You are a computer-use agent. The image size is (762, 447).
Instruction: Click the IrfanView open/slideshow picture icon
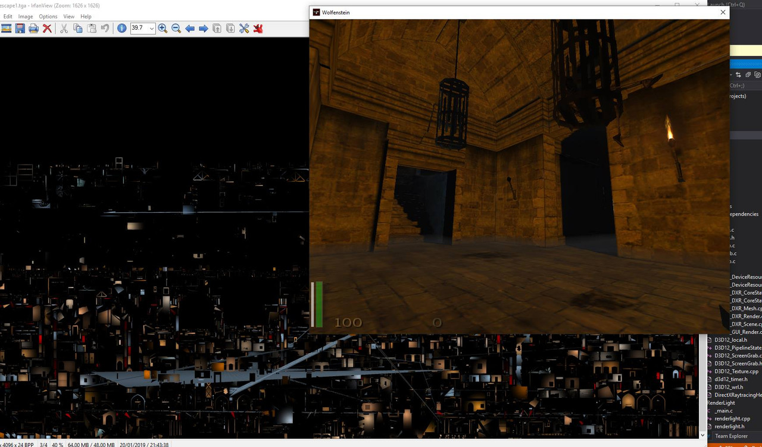point(7,28)
